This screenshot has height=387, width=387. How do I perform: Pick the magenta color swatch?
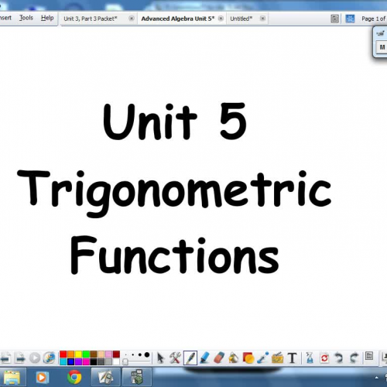click(x=86, y=361)
